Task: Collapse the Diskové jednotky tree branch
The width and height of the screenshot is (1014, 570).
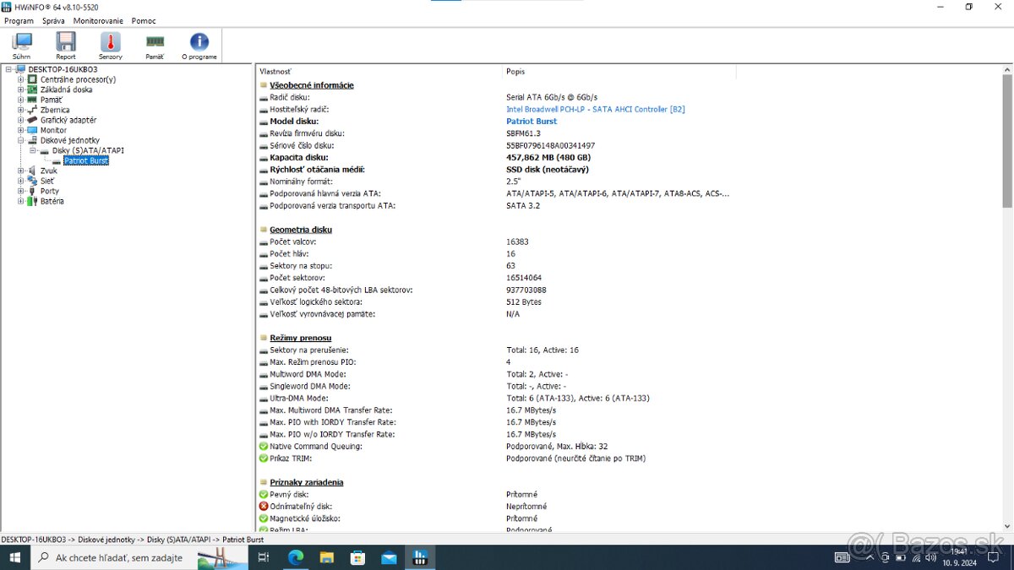Action: pos(19,140)
